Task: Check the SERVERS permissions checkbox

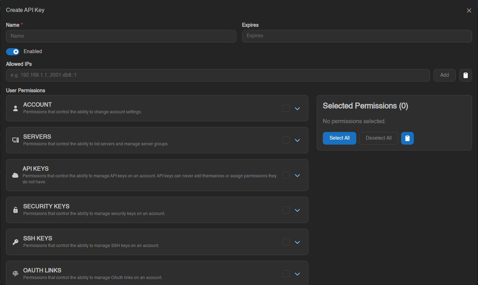Action: 286,140
